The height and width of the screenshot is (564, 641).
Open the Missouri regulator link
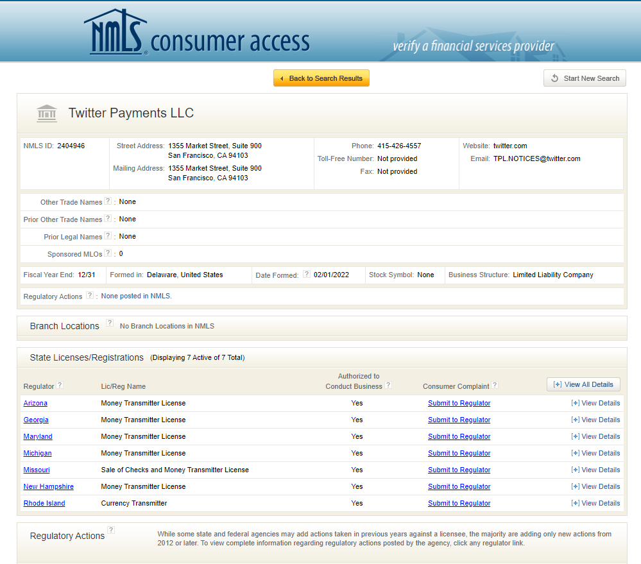(37, 470)
